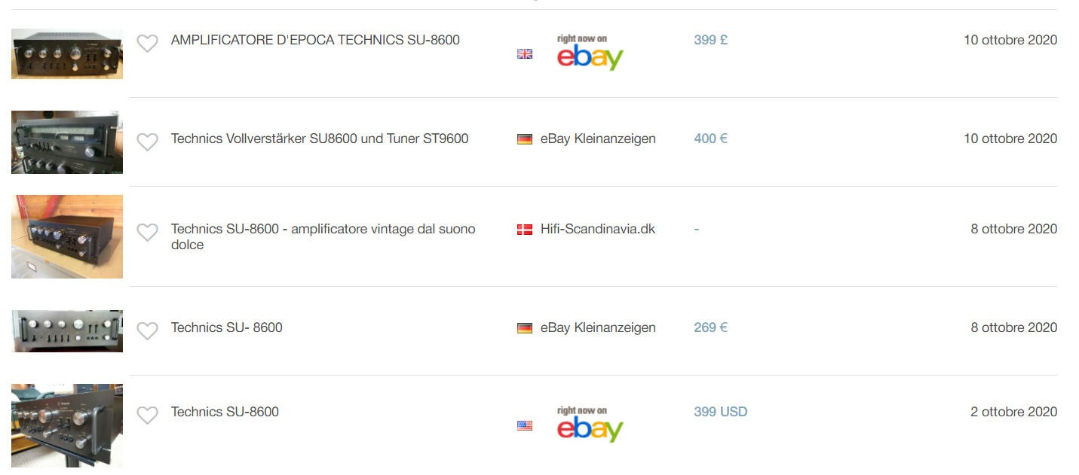Click German flag beside the 269 € listing
The image size is (1079, 475).
(x=525, y=328)
